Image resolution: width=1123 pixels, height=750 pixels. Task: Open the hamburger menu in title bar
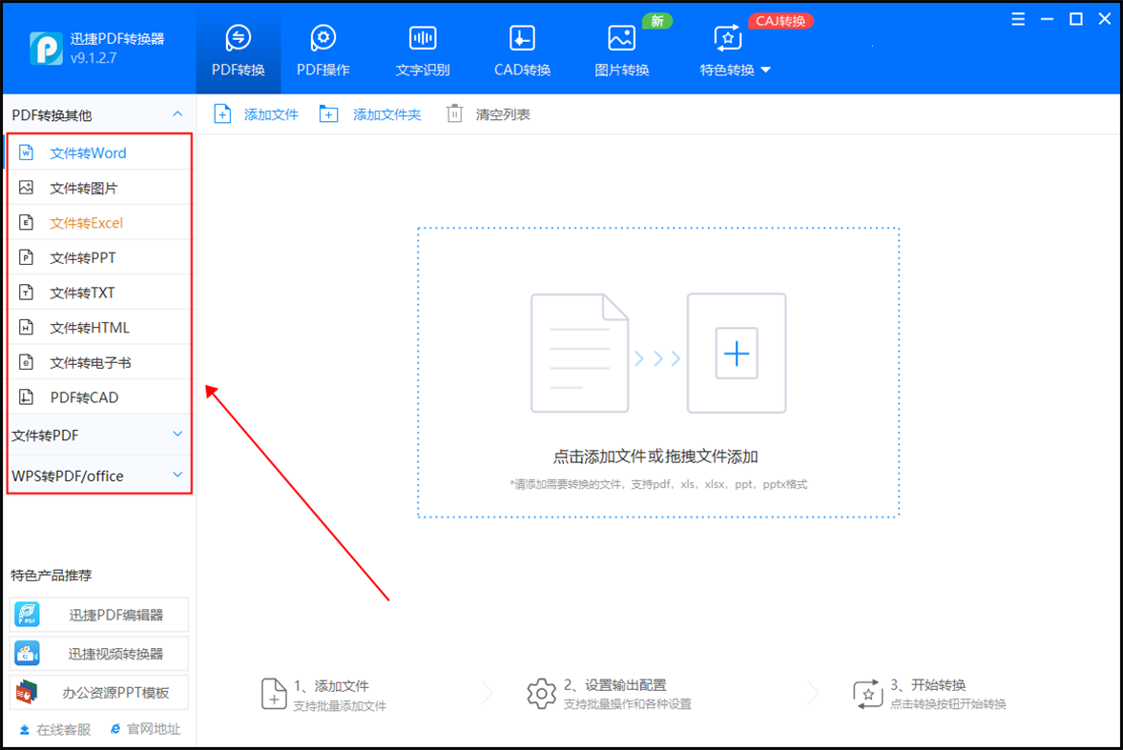click(x=1018, y=19)
